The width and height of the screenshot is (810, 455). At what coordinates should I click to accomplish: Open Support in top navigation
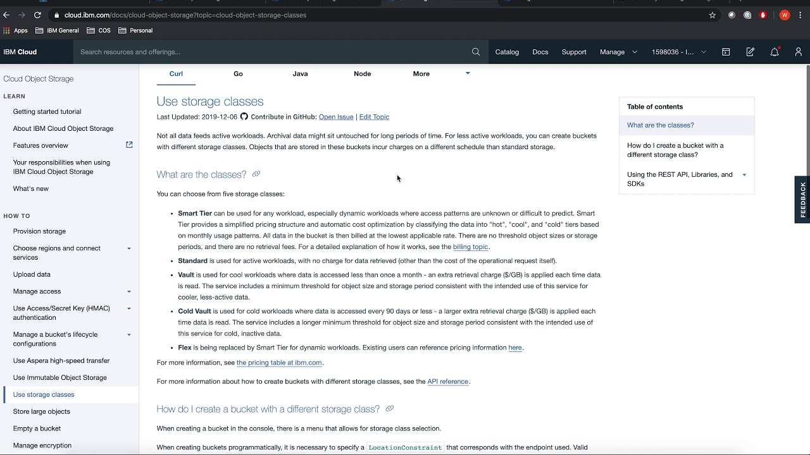pos(574,52)
